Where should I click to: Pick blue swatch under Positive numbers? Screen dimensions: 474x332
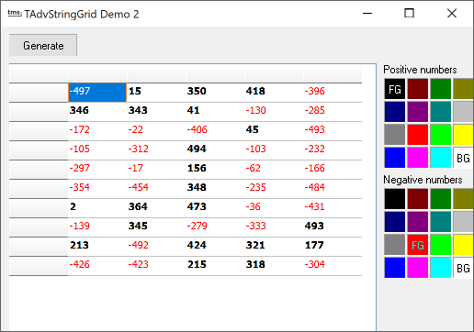[395, 158]
